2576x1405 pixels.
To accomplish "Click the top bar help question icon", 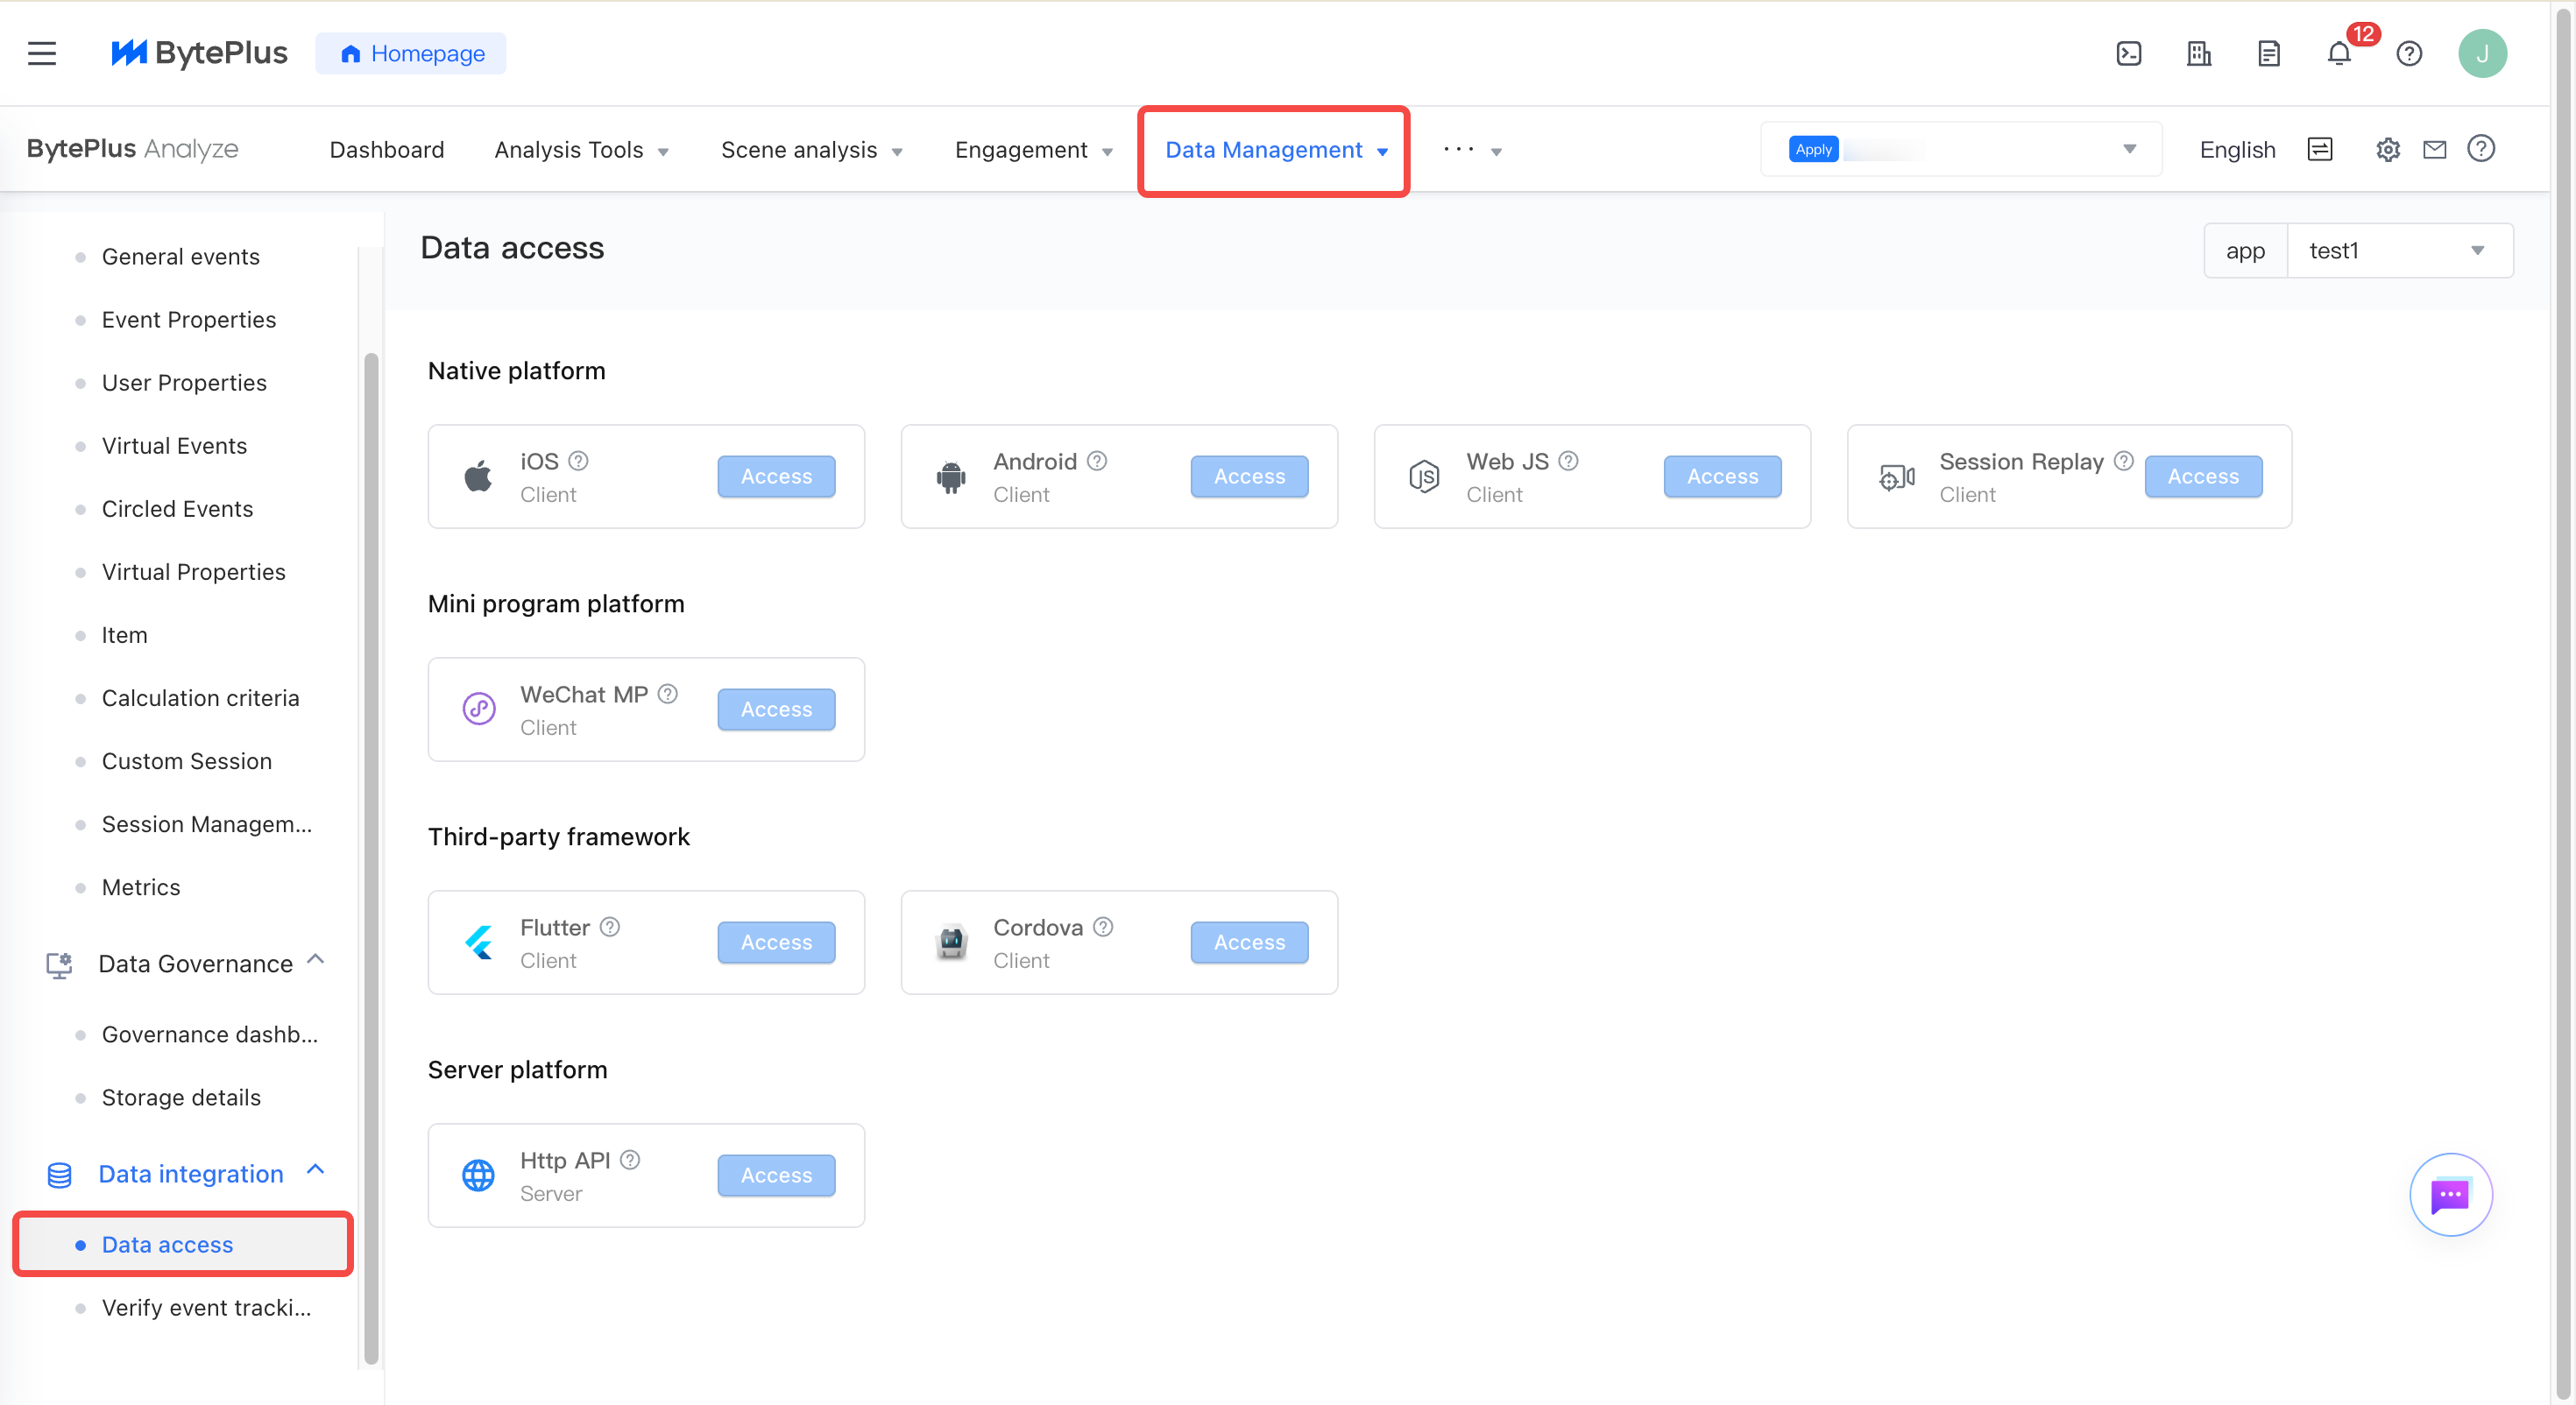I will [2409, 53].
